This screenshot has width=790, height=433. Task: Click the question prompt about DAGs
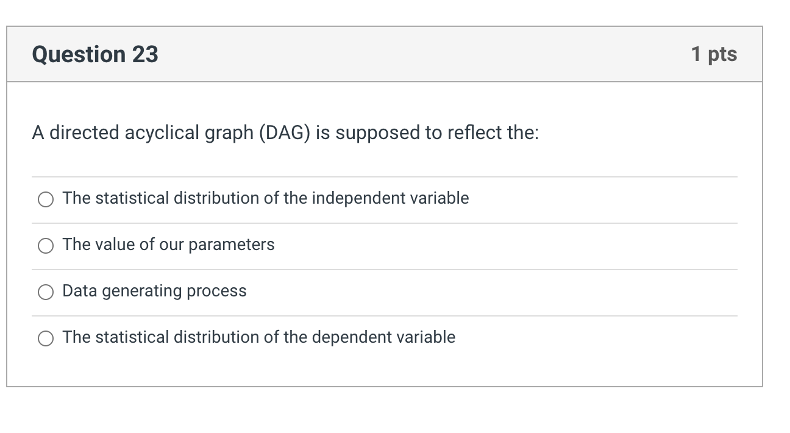(x=284, y=132)
